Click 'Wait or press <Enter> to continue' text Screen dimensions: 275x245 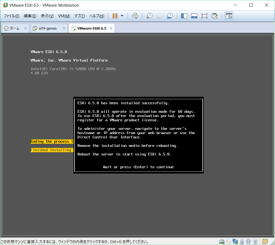click(138, 167)
